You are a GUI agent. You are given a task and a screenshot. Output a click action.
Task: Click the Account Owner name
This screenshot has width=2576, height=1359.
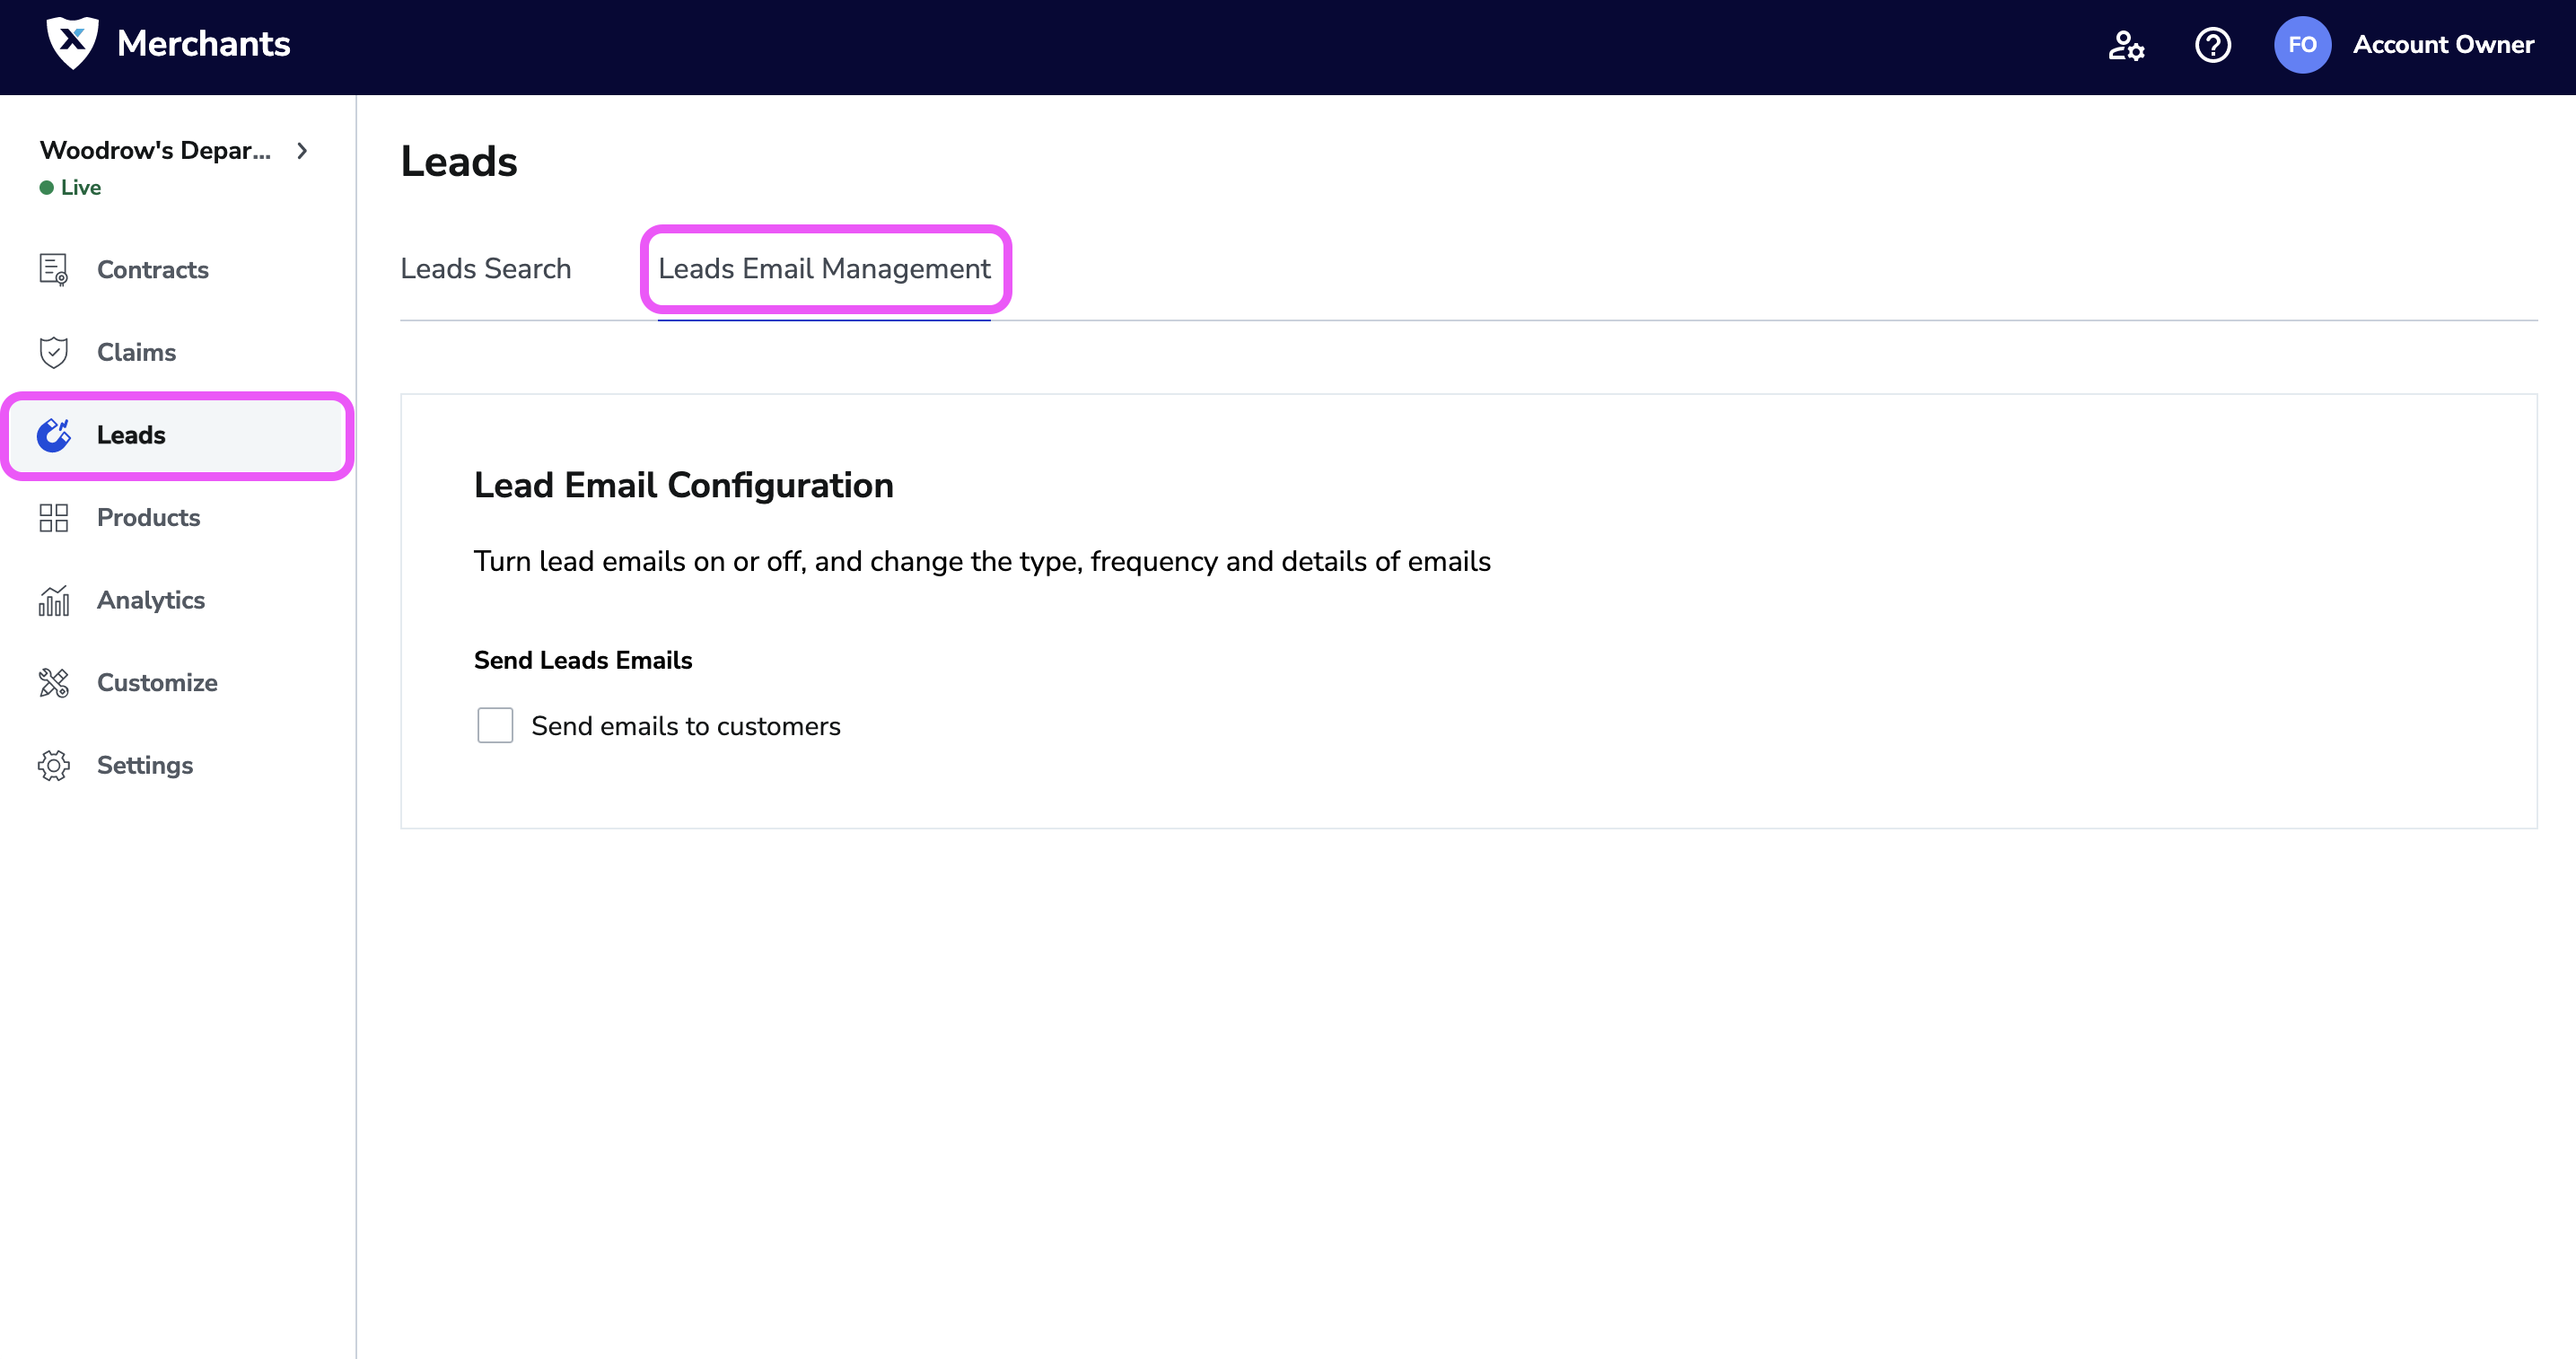coord(2443,45)
